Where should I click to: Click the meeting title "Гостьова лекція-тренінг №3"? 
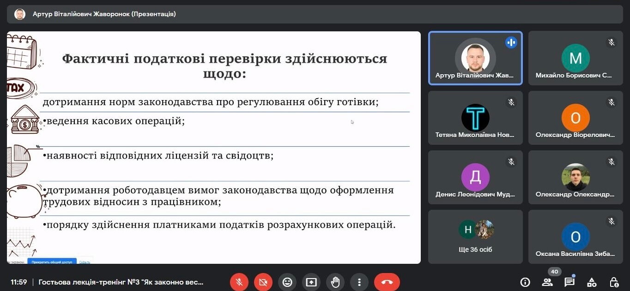pos(121,282)
